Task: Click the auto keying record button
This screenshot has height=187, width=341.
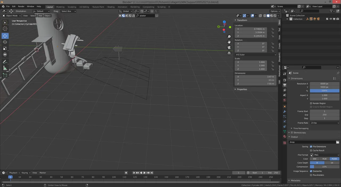Action: pos(126,173)
